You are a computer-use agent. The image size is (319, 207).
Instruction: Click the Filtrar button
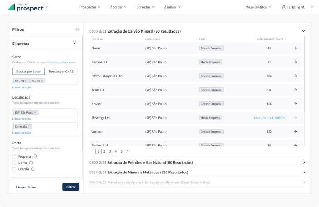pos(71,187)
